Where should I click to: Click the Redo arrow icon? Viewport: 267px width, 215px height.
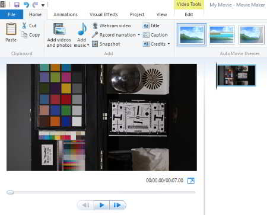[x=35, y=4]
